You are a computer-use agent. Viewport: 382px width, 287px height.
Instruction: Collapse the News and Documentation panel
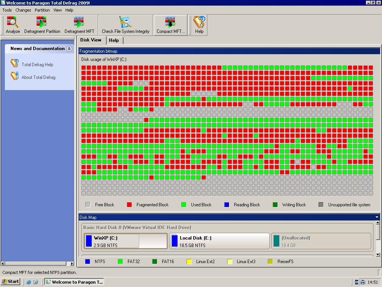pos(69,49)
